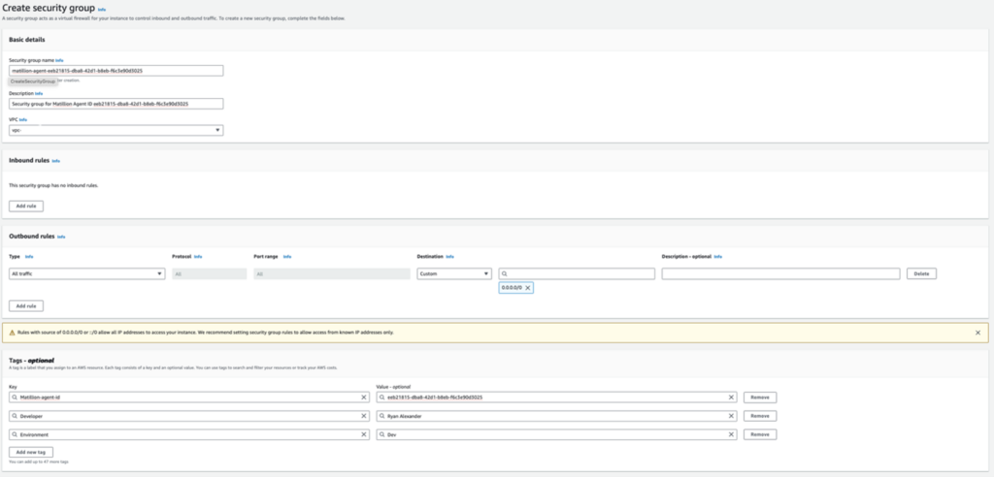Clear the Environment key field
The width and height of the screenshot is (994, 477).
point(364,434)
